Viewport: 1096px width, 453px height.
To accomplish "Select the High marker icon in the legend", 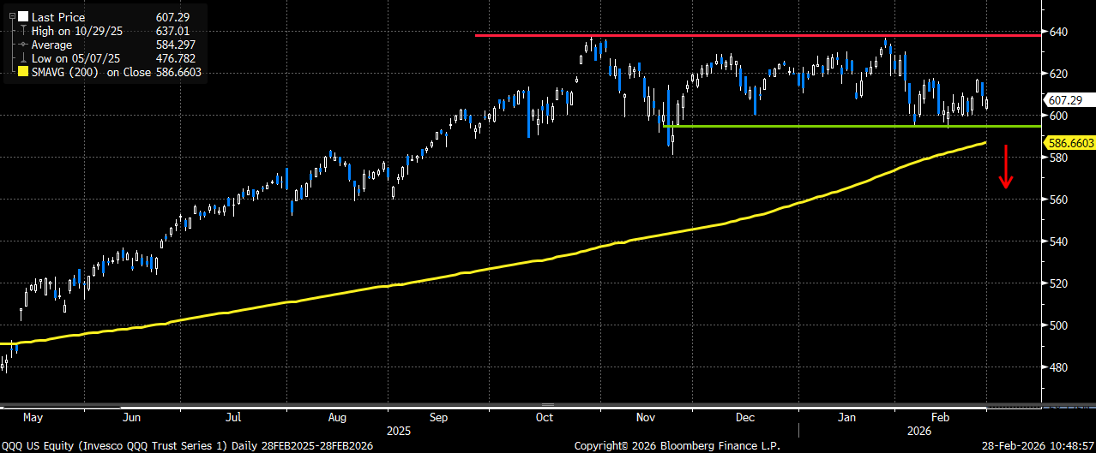I will click(x=23, y=31).
